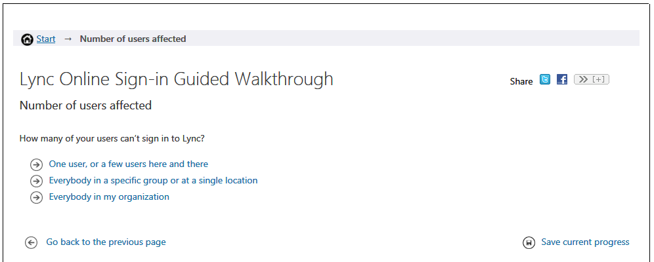Click the "Lync Online Sign-in Guided Walkthrough" title
The image size is (654, 262).
coord(177,80)
